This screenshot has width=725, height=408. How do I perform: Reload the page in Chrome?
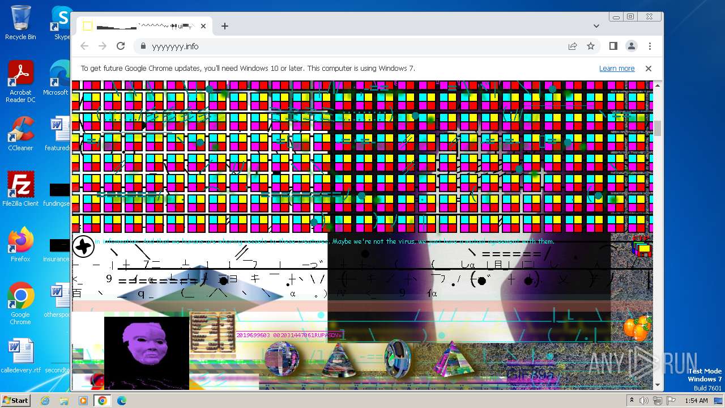(121, 46)
